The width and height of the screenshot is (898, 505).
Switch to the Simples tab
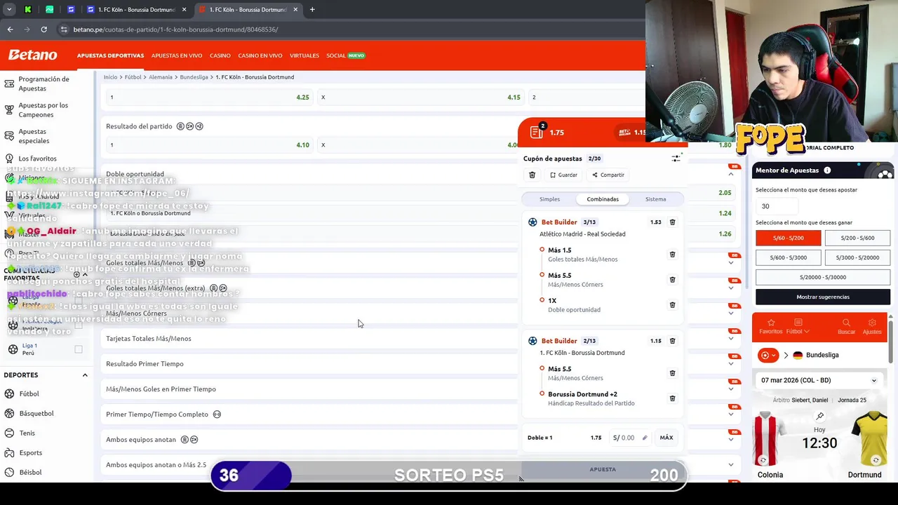(x=549, y=199)
